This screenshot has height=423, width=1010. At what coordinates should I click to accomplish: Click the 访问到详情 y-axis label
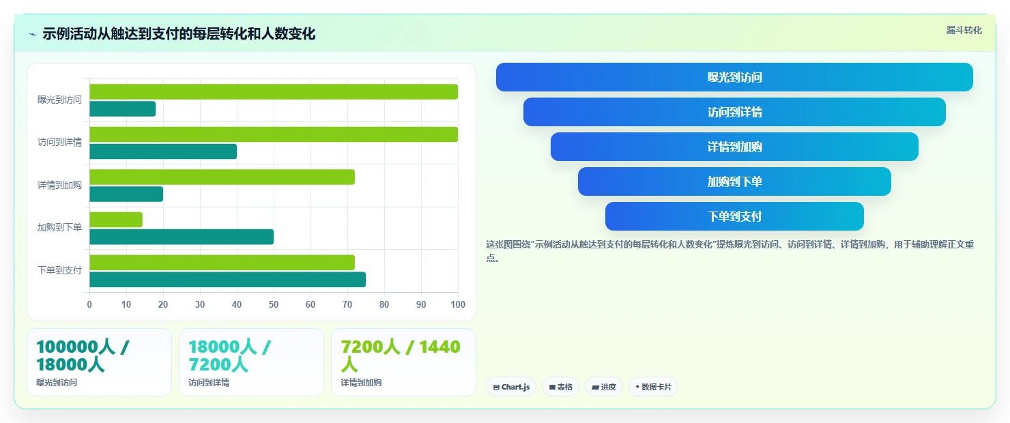(x=59, y=143)
